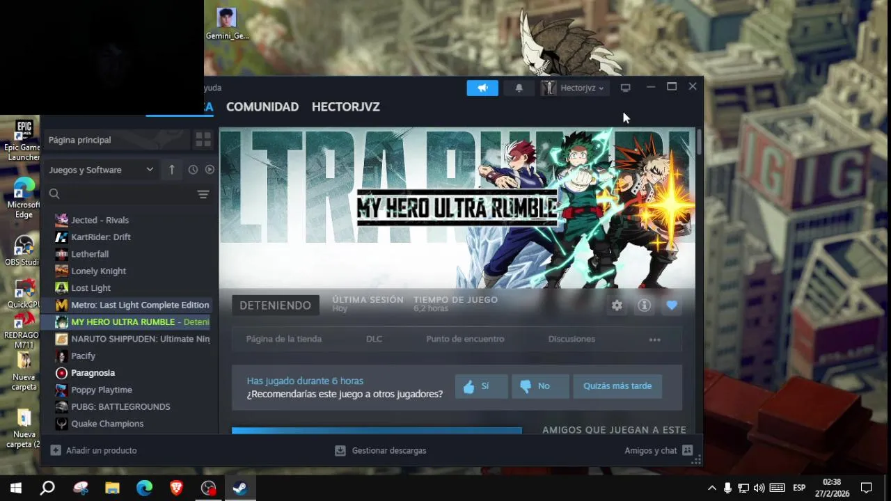Open game info circle icon
Image resolution: width=891 pixels, height=501 pixels.
point(645,305)
